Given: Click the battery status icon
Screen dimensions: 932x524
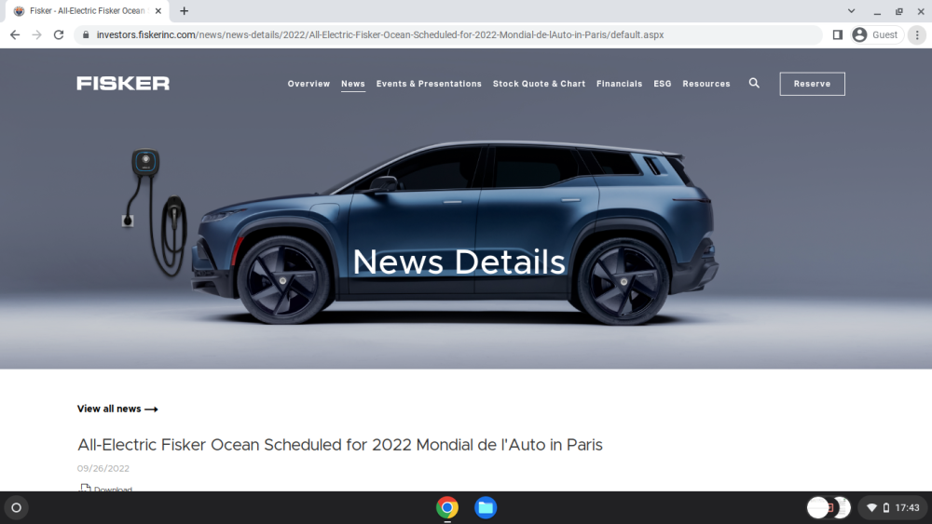Looking at the screenshot, I should (x=885, y=507).
